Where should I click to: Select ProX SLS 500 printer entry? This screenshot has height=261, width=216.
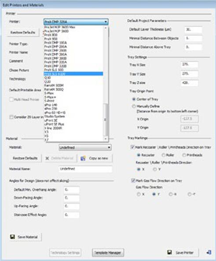pyautogui.click(x=73, y=70)
